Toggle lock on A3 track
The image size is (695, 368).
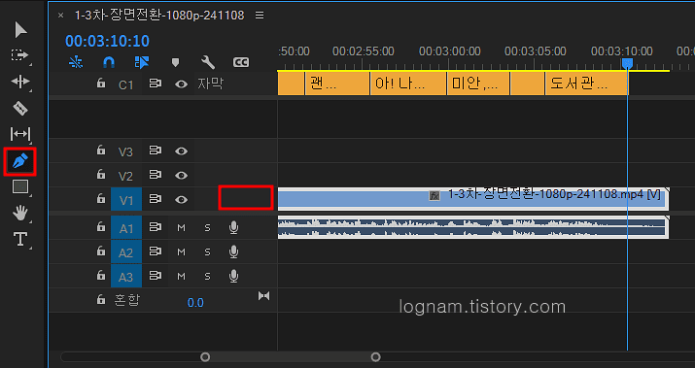click(101, 276)
